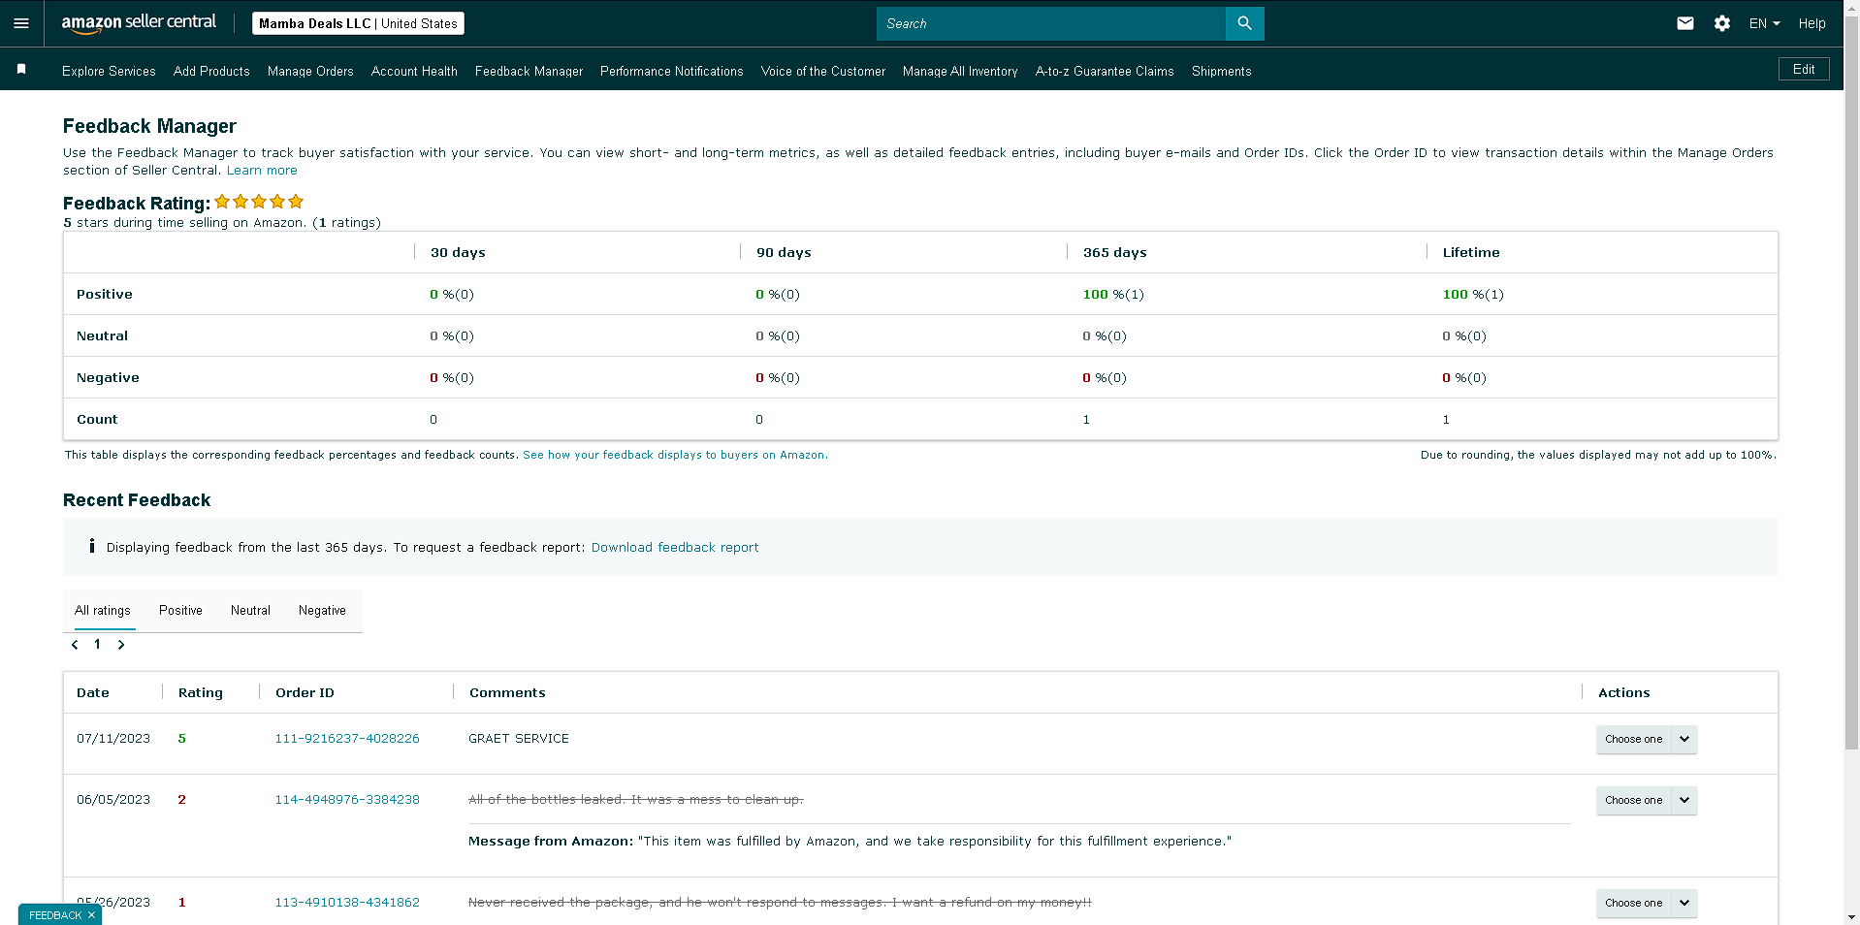Viewport: 1860px width, 925px height.
Task: Open the Mamba Deals LLC account switcher
Action: (358, 23)
